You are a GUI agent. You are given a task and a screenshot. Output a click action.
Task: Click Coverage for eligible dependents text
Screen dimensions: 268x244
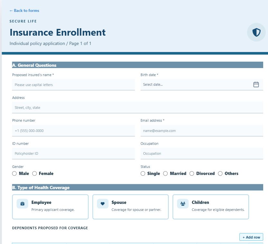(218, 210)
